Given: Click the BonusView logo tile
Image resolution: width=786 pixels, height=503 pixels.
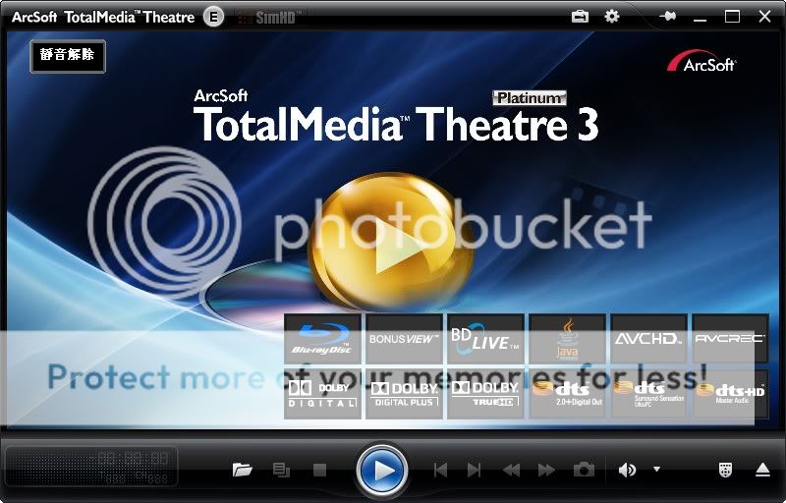Looking at the screenshot, I should [404, 339].
